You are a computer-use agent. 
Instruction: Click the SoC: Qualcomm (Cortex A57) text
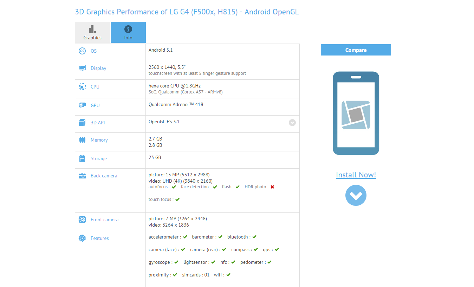point(186,92)
